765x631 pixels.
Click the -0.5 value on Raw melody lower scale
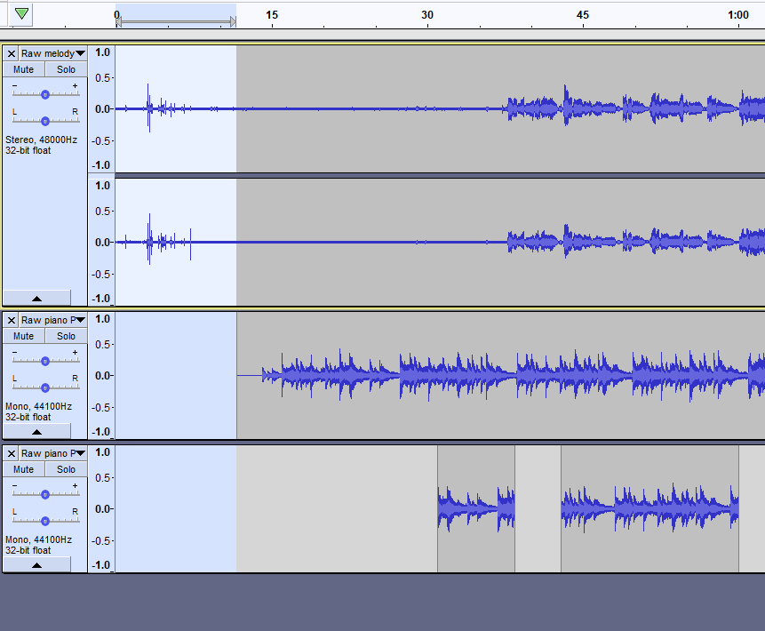101,274
